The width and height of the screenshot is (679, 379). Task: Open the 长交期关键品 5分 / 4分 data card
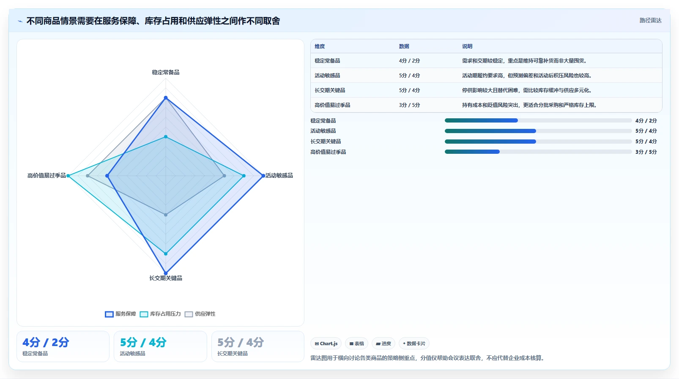[x=258, y=346]
